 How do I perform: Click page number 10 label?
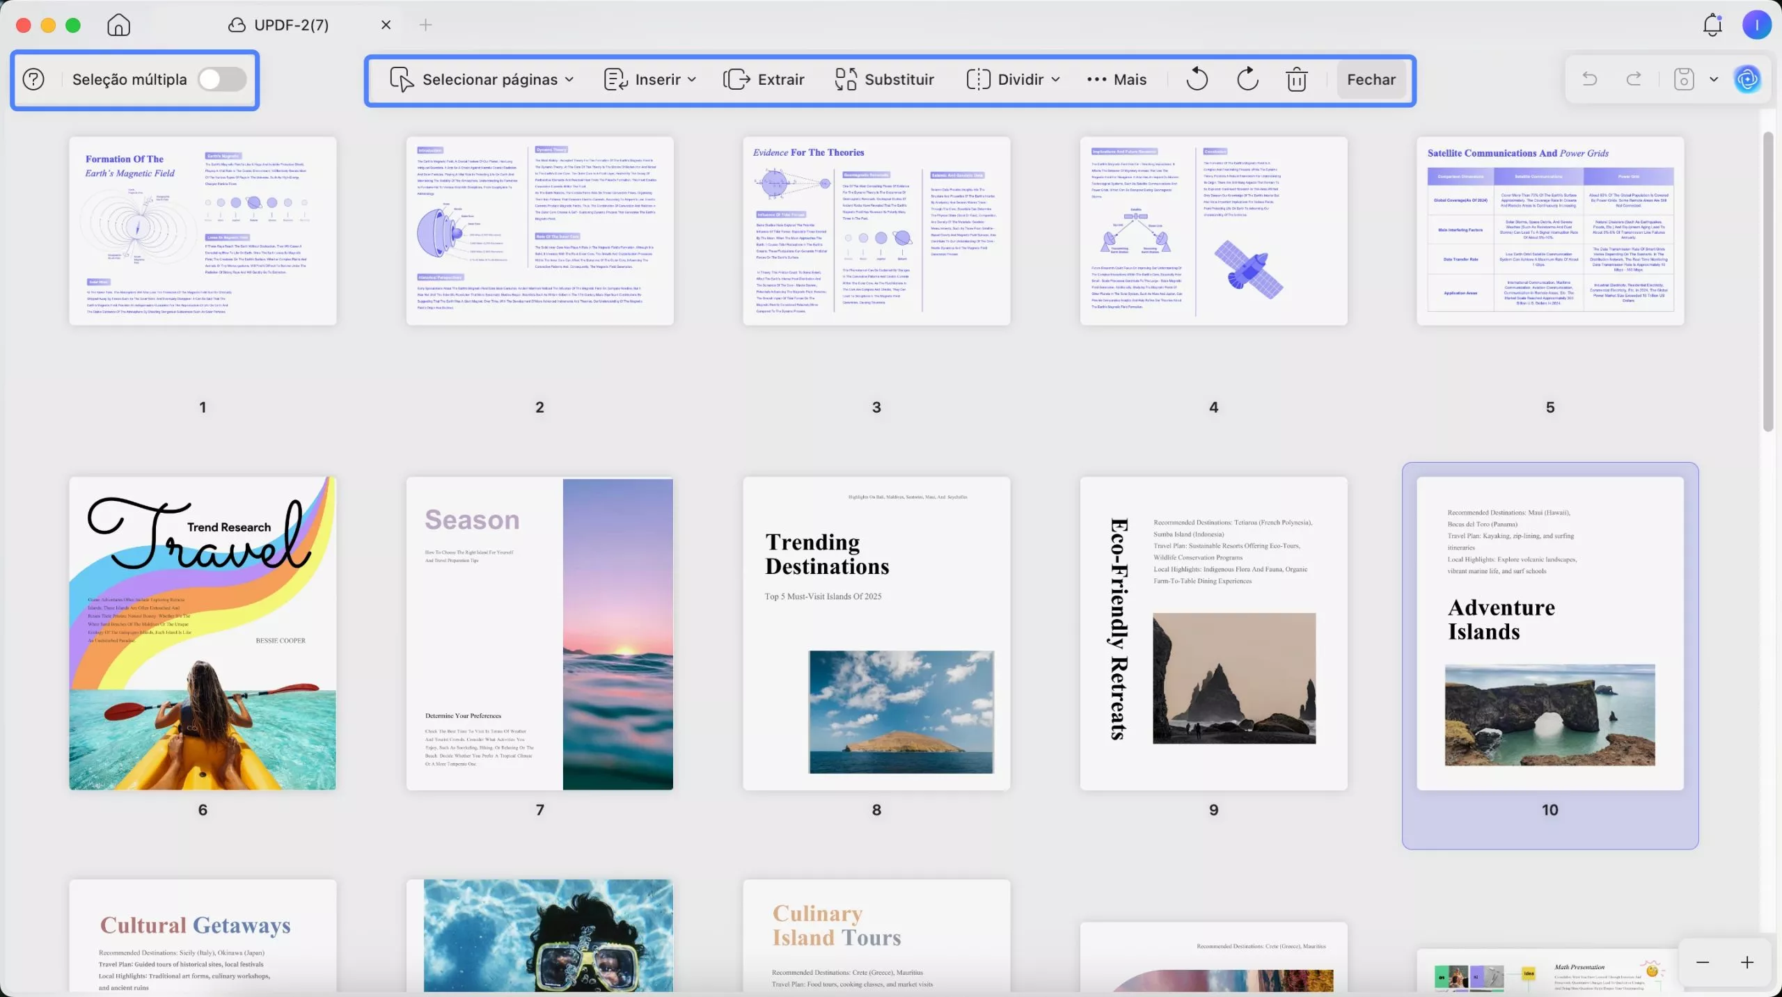coord(1550,810)
